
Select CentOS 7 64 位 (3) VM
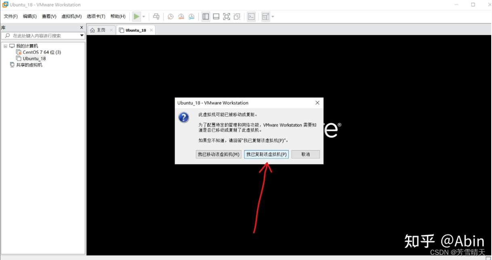pyautogui.click(x=42, y=52)
